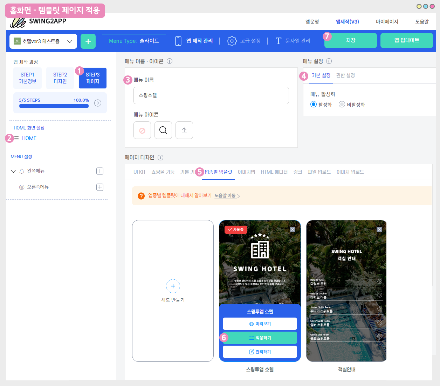Click the info icon beside 페이지 디자인
This screenshot has width=440, height=386.
tap(160, 158)
